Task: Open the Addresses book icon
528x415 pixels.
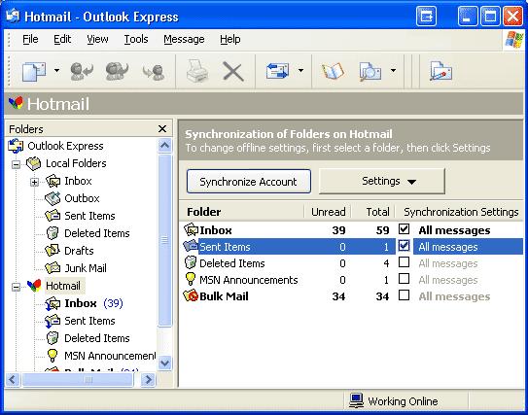Action: tap(333, 71)
